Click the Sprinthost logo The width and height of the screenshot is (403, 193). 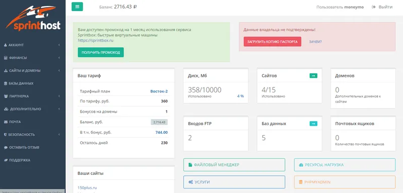(33, 19)
